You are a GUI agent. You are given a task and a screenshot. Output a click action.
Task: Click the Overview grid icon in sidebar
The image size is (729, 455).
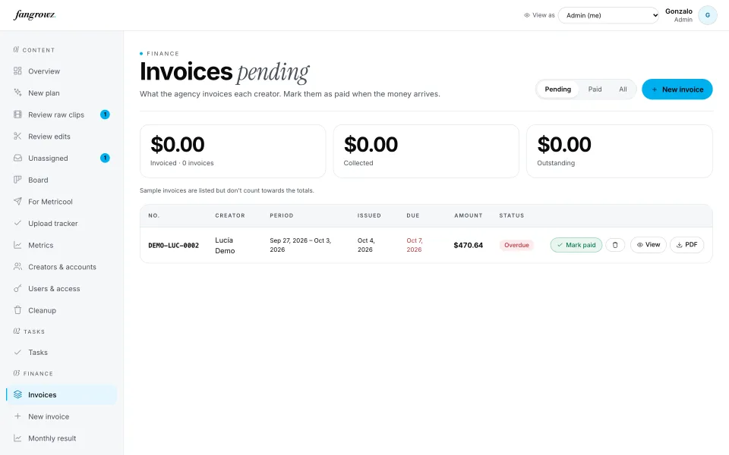[17, 71]
